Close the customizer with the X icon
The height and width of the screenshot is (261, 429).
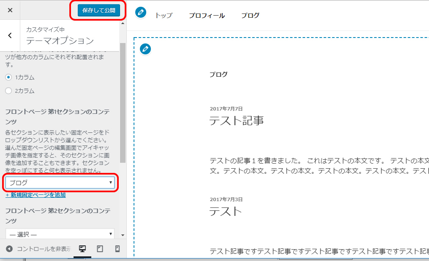(10, 11)
